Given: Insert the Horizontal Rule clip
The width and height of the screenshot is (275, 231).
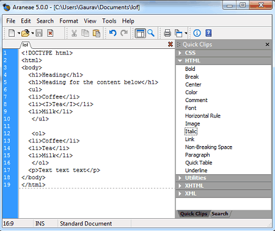Looking at the screenshot, I should pos(203,116).
